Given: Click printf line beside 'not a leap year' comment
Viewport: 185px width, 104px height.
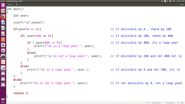Looking at the screenshot, I should pyautogui.click(x=54, y=83).
